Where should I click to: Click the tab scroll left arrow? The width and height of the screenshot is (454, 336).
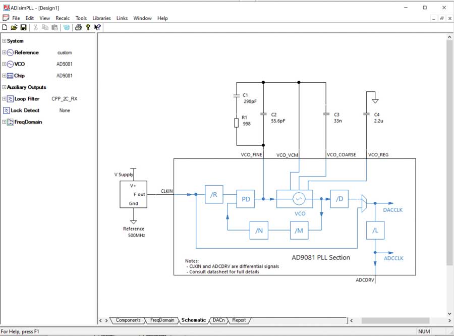(100, 320)
